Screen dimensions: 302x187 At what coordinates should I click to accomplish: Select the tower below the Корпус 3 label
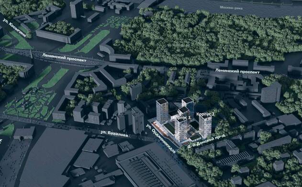tap(181, 130)
